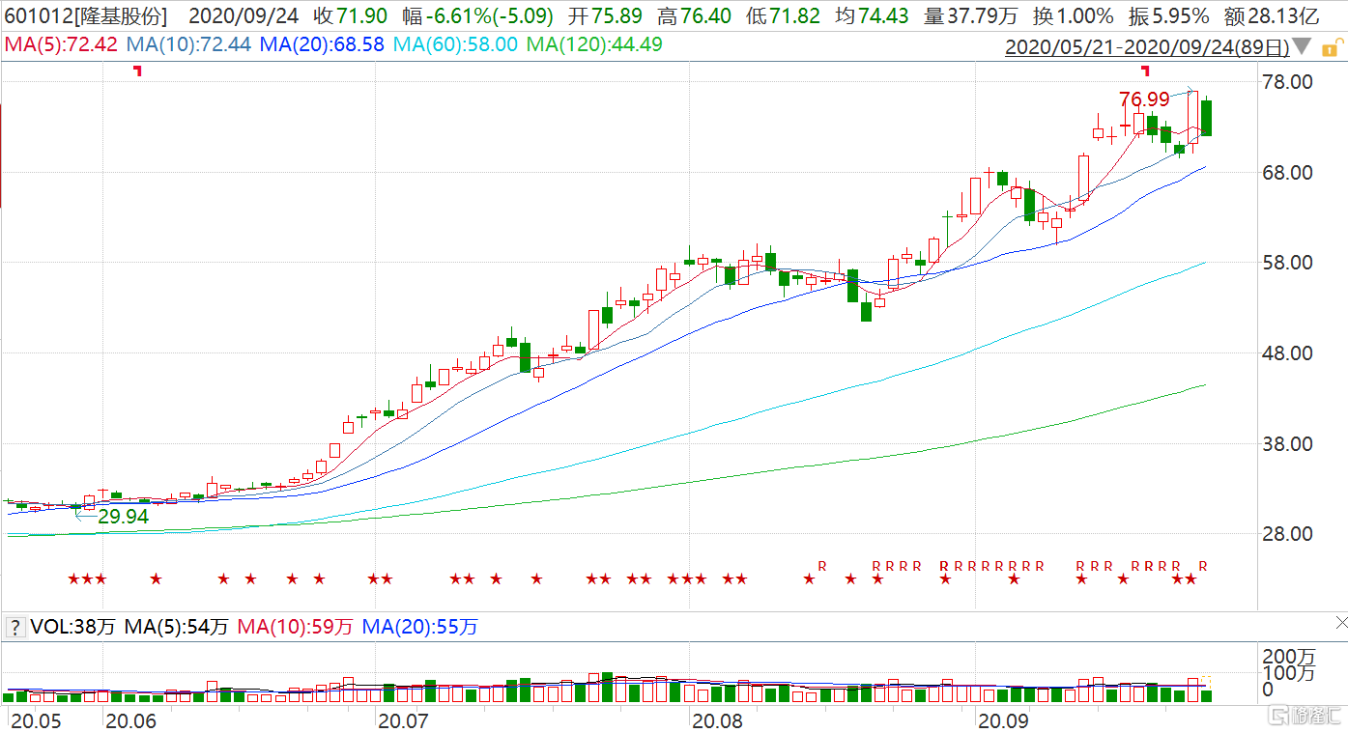Screen dimensions: 1348x733
Task: Click the 76.99 period high price label
Action: (x=1144, y=99)
